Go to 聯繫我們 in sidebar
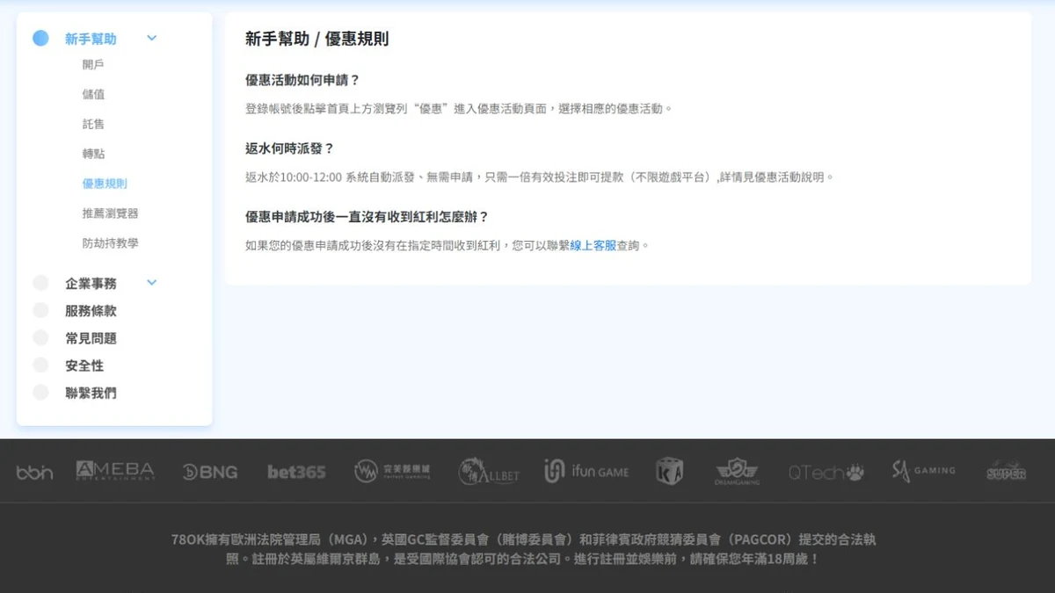The width and height of the screenshot is (1055, 593). [91, 393]
